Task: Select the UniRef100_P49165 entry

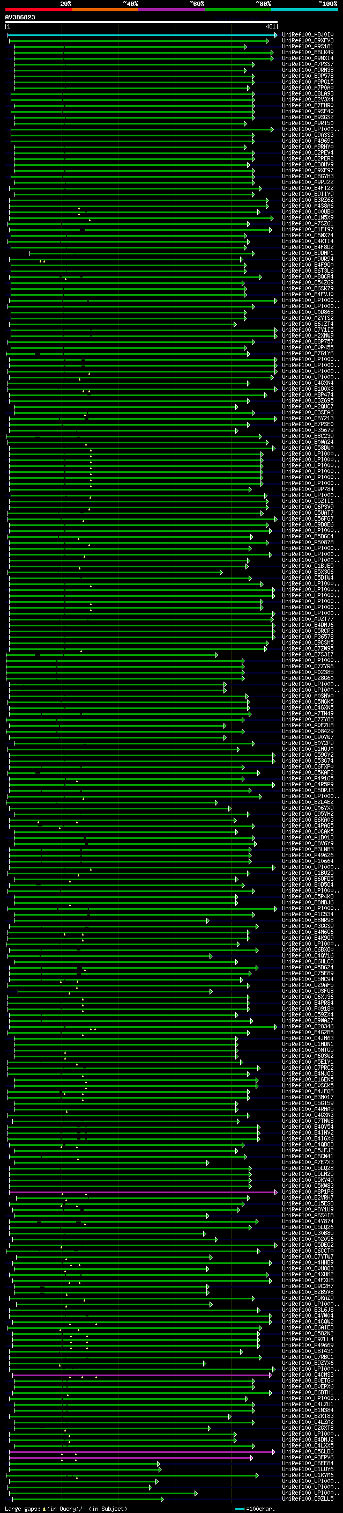Action: [308, 778]
